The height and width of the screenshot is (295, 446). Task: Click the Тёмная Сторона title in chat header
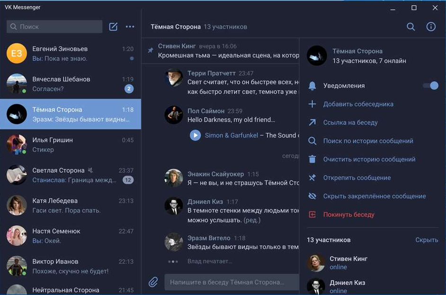tap(176, 27)
